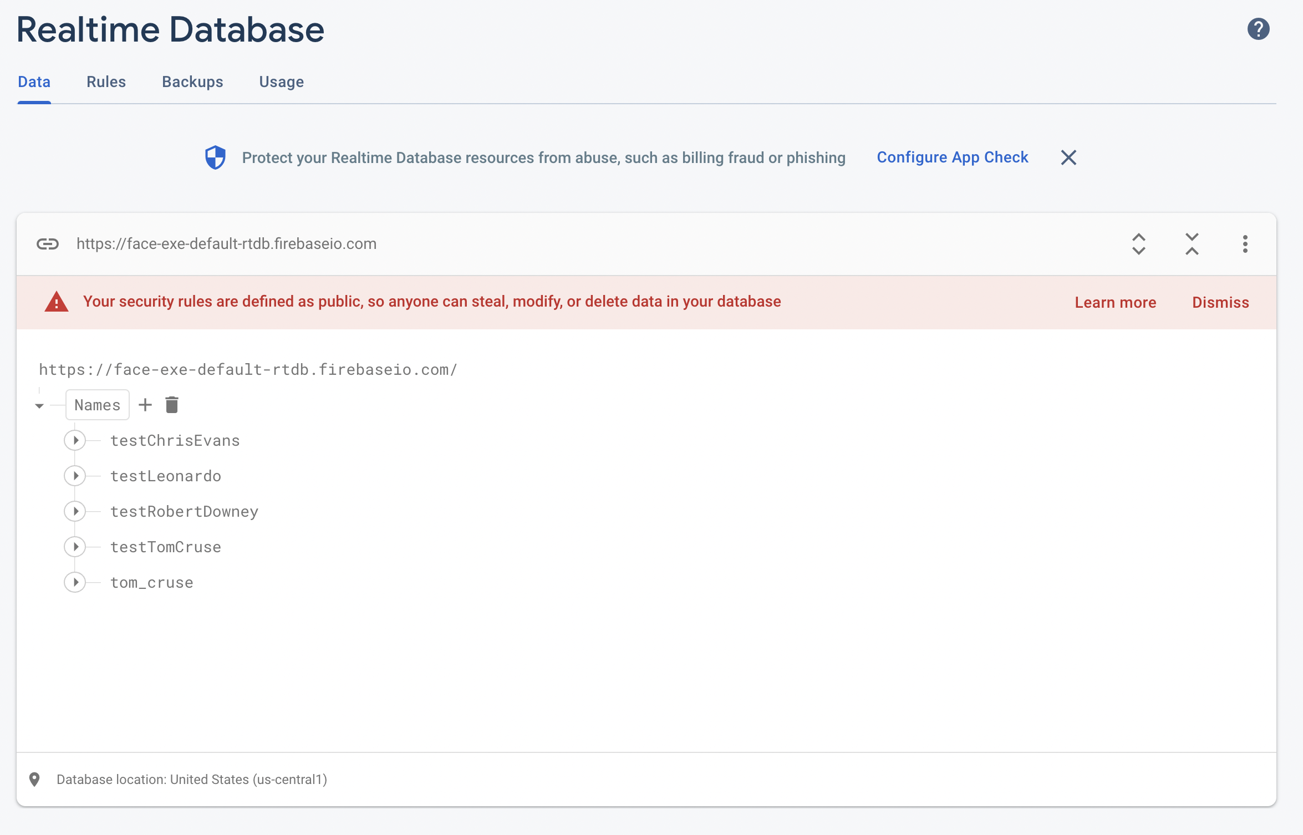This screenshot has height=835, width=1303.
Task: Open the help question mark icon
Action: (x=1258, y=29)
